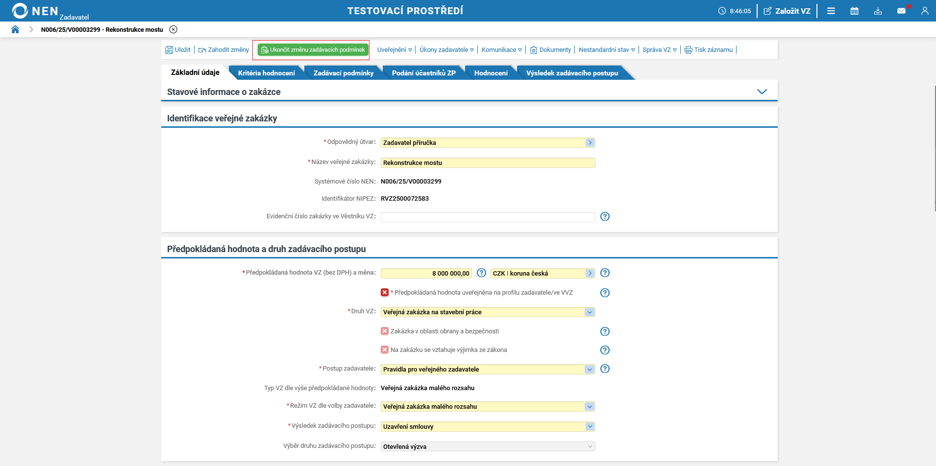Screen dimensions: 936x466
Task: Click the download icon in header
Action: [878, 11]
